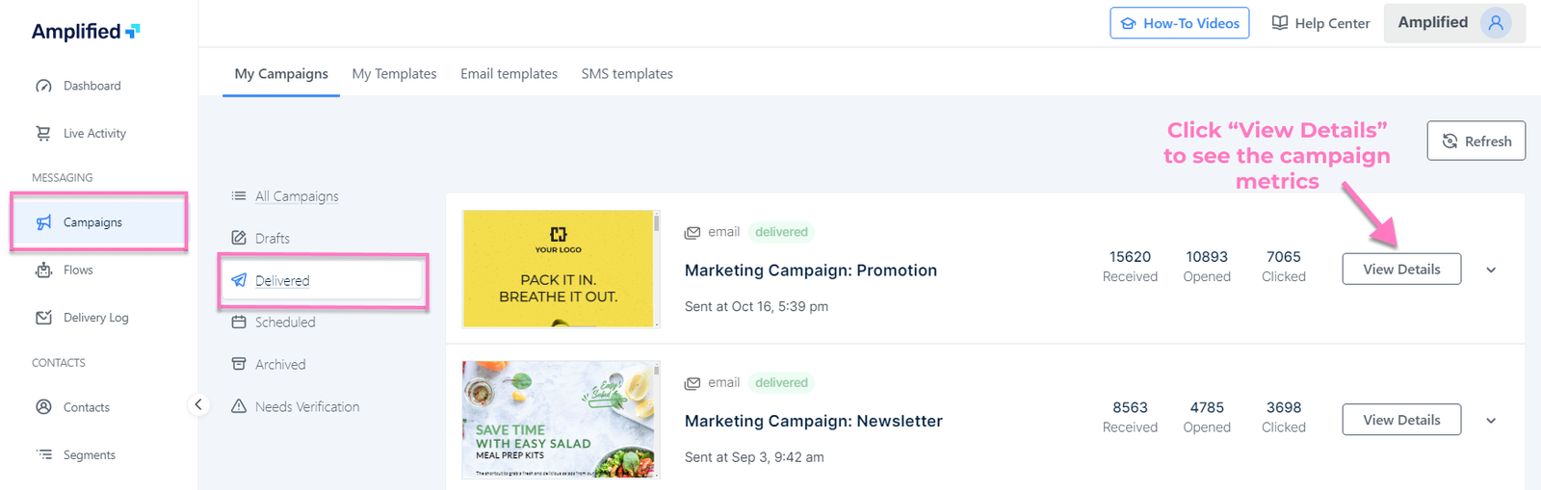View Details for the Promotion campaign
1541x490 pixels.
tap(1401, 270)
